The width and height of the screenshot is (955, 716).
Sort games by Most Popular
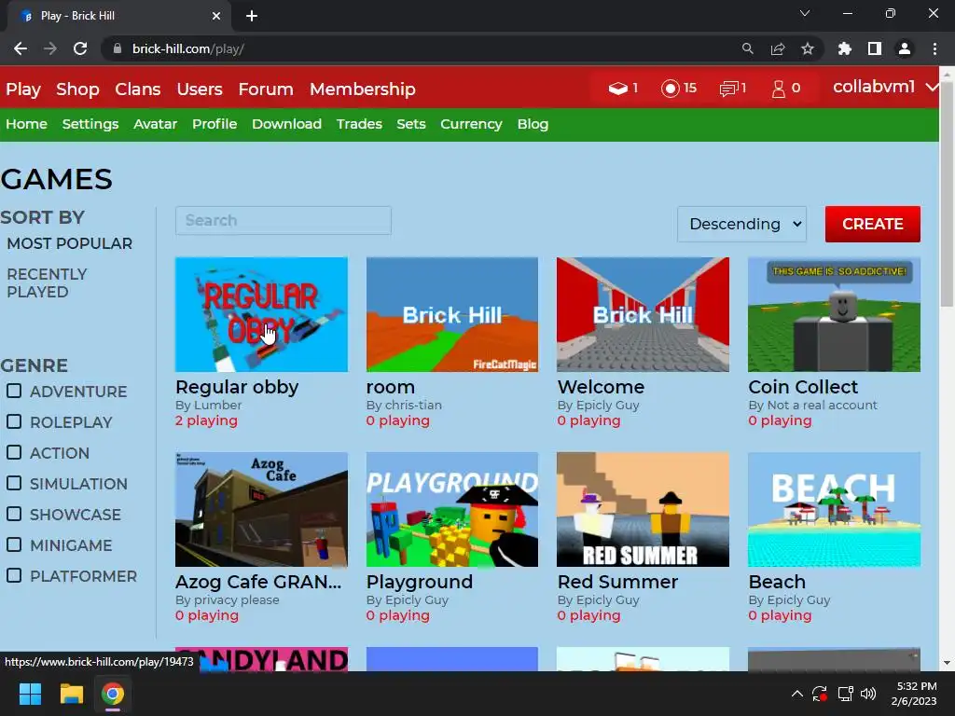[69, 243]
